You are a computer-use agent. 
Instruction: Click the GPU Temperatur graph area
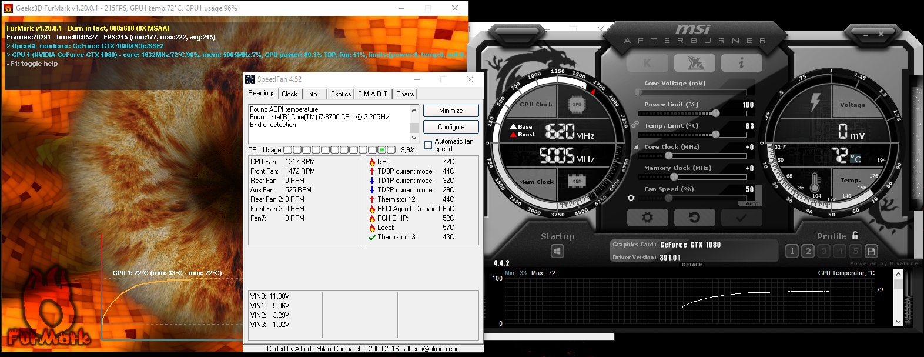(x=689, y=301)
